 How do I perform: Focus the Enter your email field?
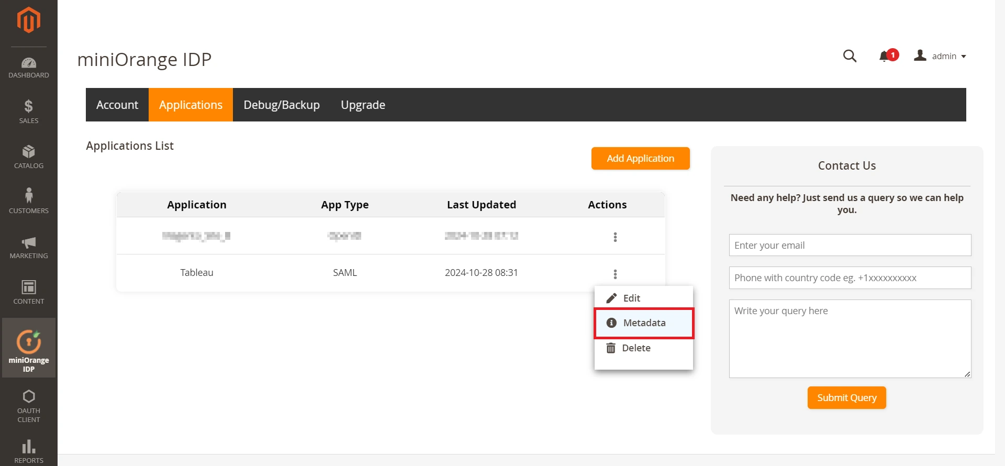850,245
